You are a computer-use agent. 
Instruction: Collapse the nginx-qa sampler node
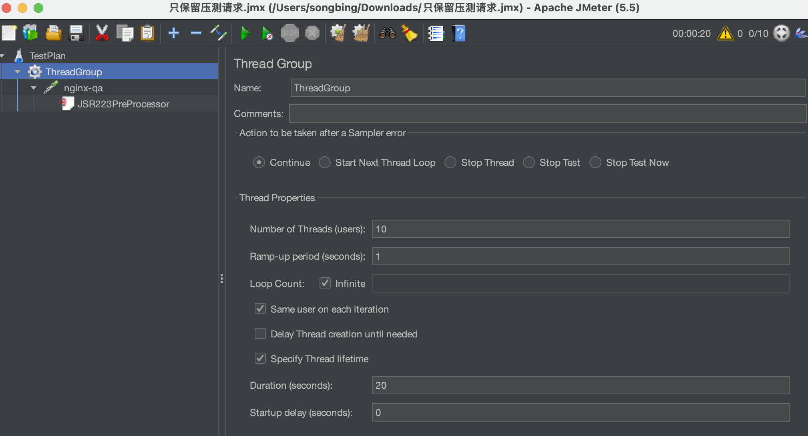click(34, 88)
